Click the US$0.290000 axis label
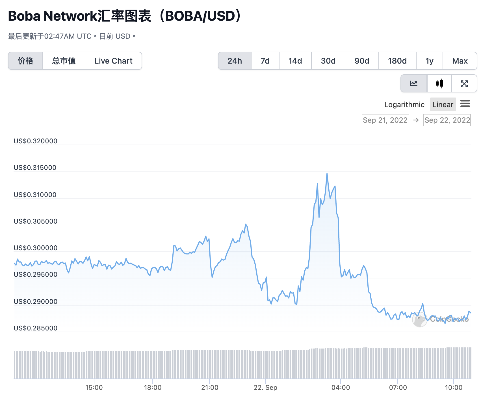 point(36,302)
